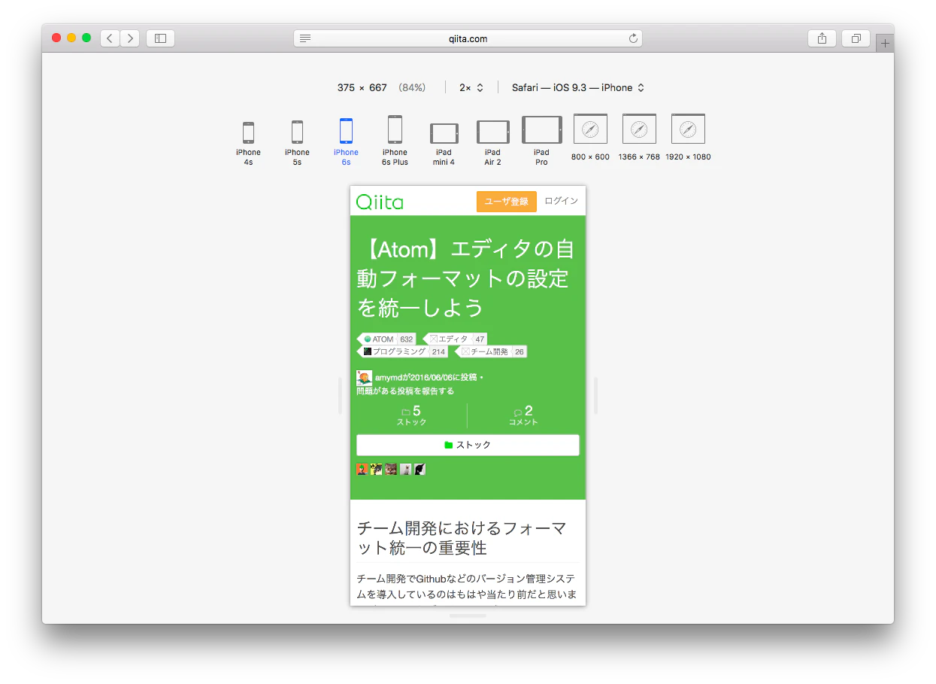Select the iPhone 5s device preset

point(297,142)
